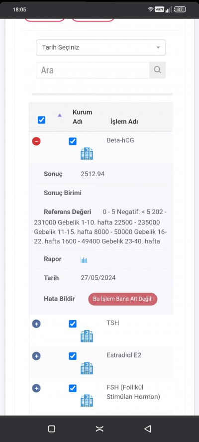The image size is (199, 442).
Task: Expand the FSH row details
Action: [36, 388]
